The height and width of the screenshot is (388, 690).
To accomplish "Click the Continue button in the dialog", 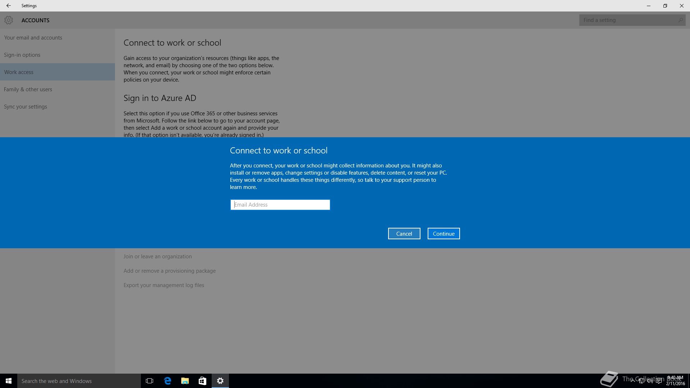I will coord(444,234).
